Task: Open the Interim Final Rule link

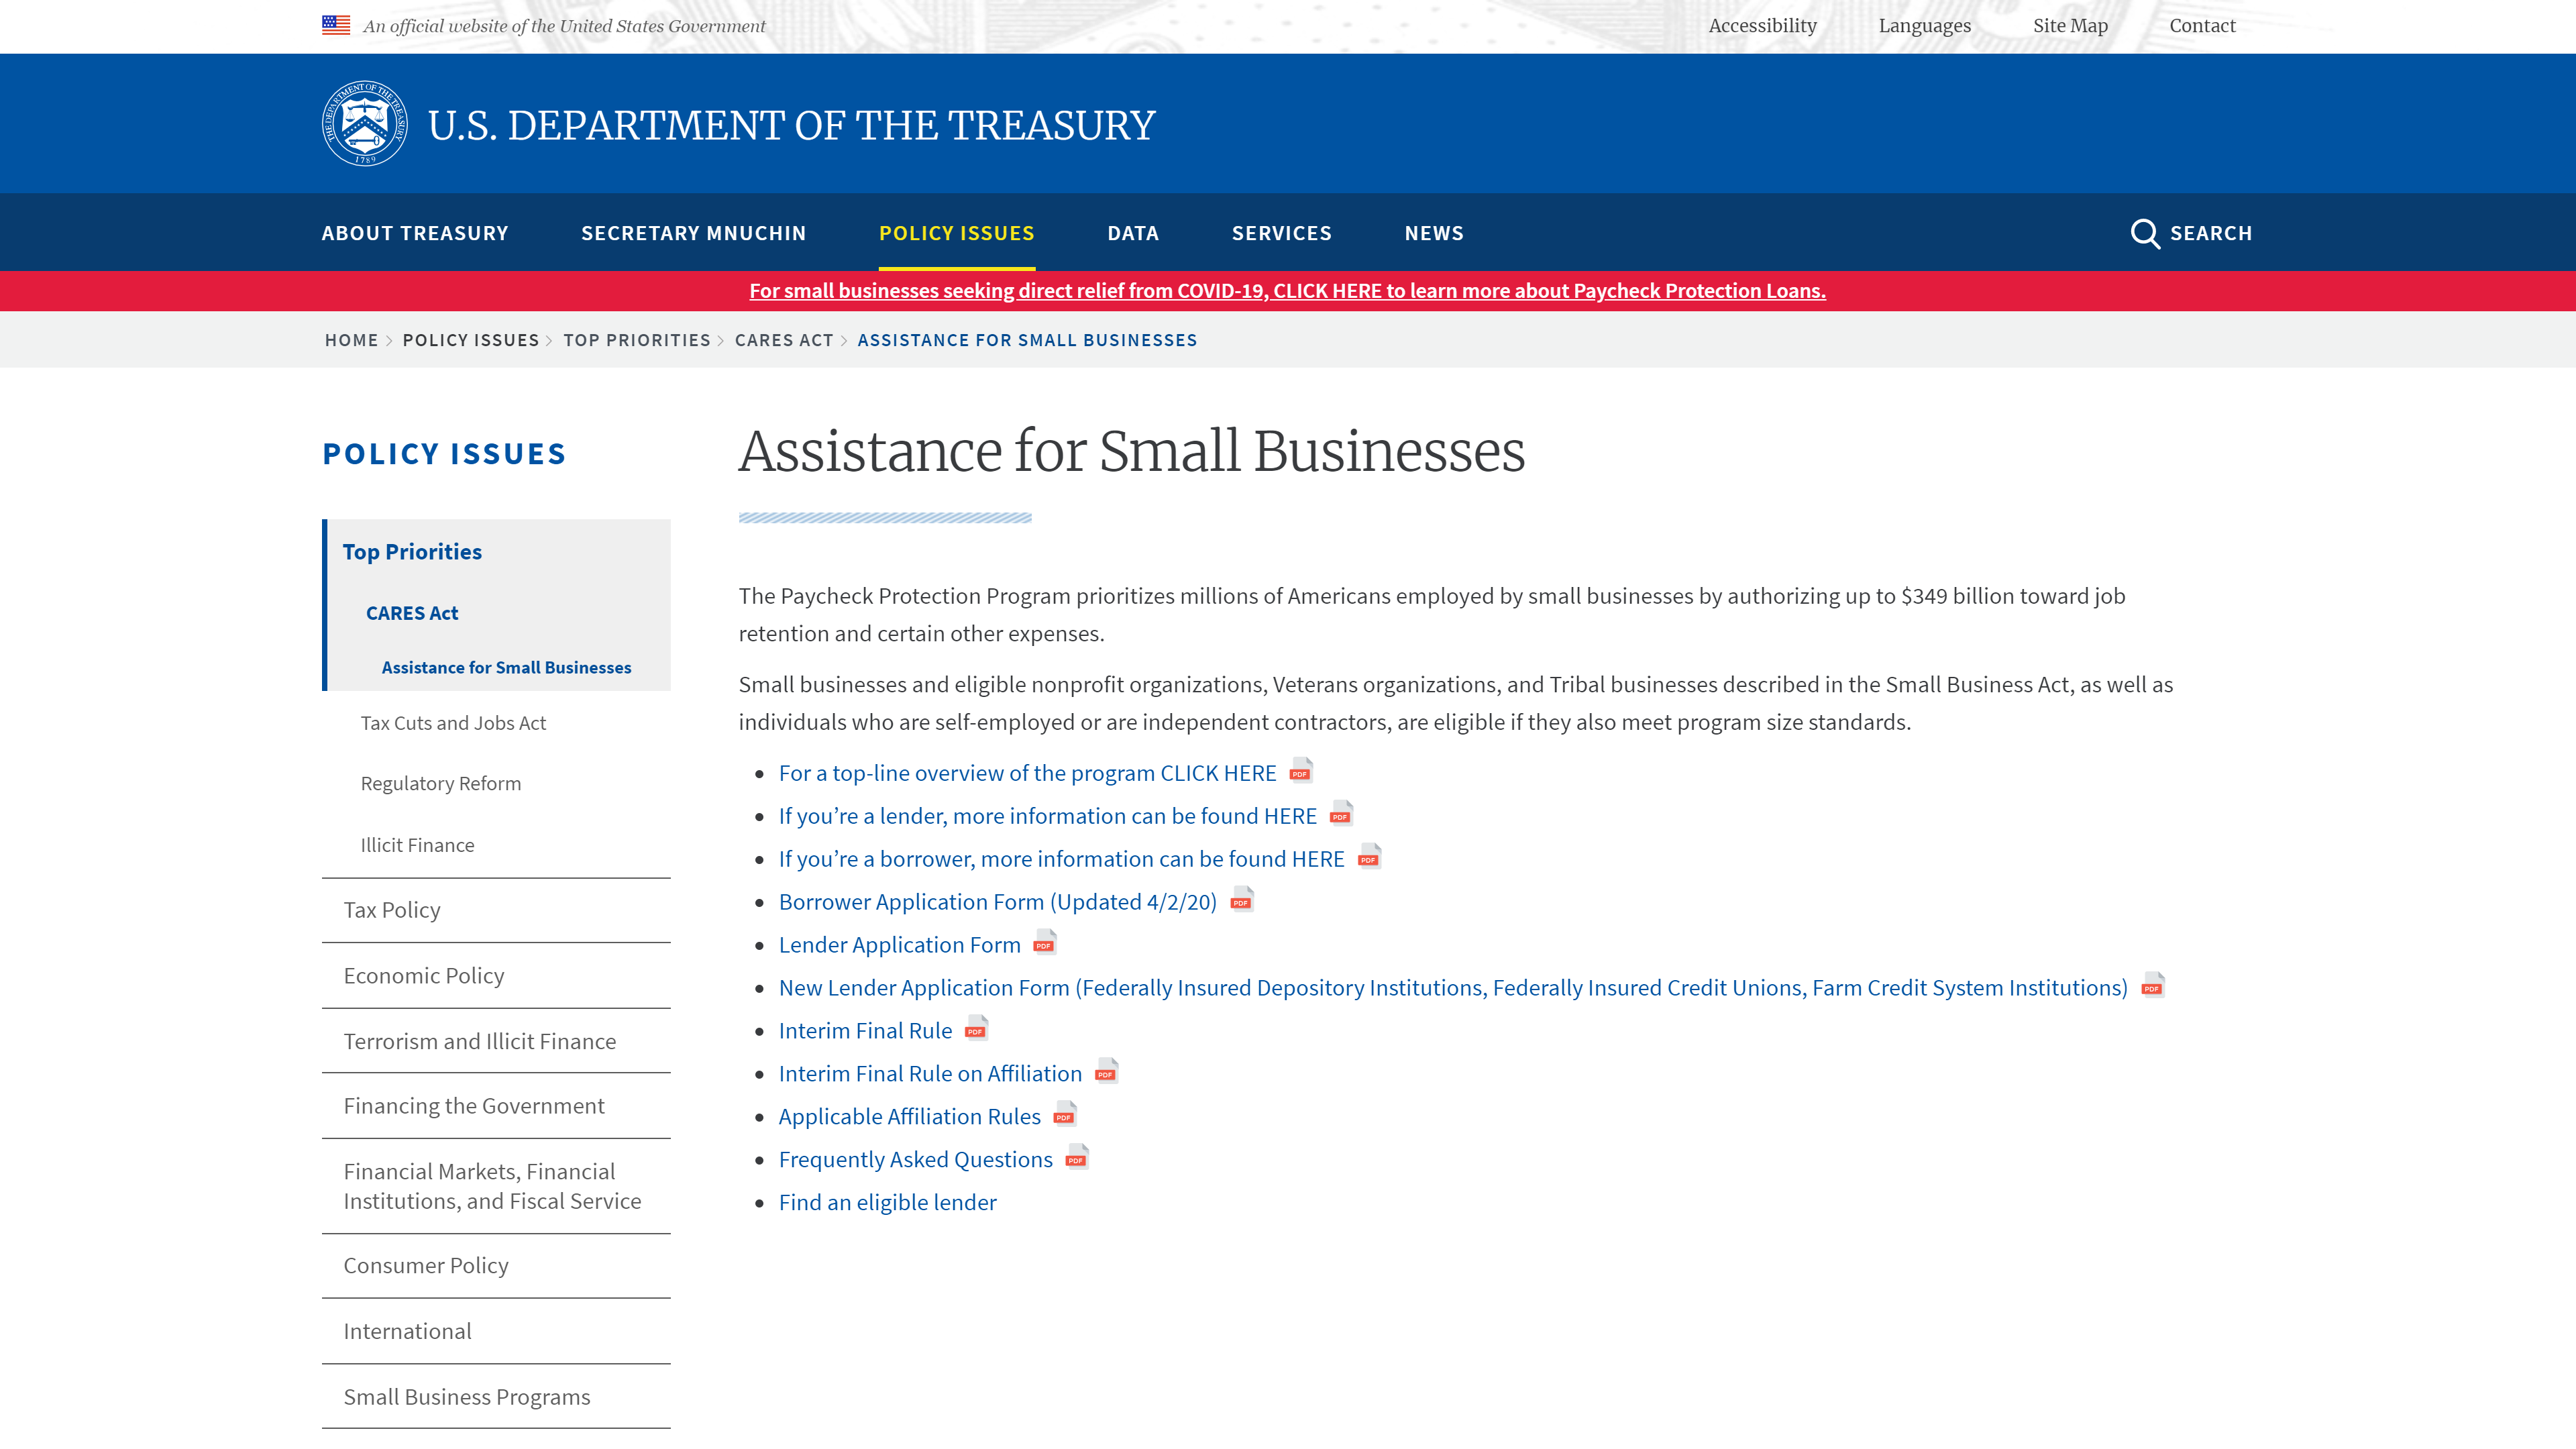Action: tap(865, 1031)
